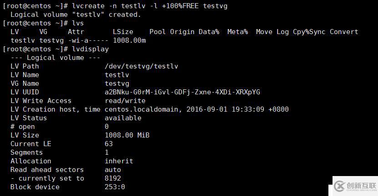Click the 'available' LV Status value
This screenshot has height=196, width=378.
pos(123,118)
